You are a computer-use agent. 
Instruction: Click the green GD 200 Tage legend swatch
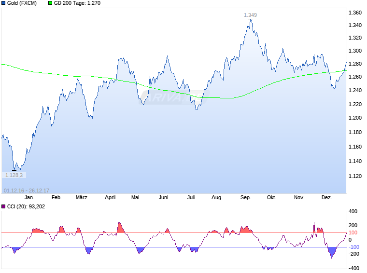tap(50, 3)
